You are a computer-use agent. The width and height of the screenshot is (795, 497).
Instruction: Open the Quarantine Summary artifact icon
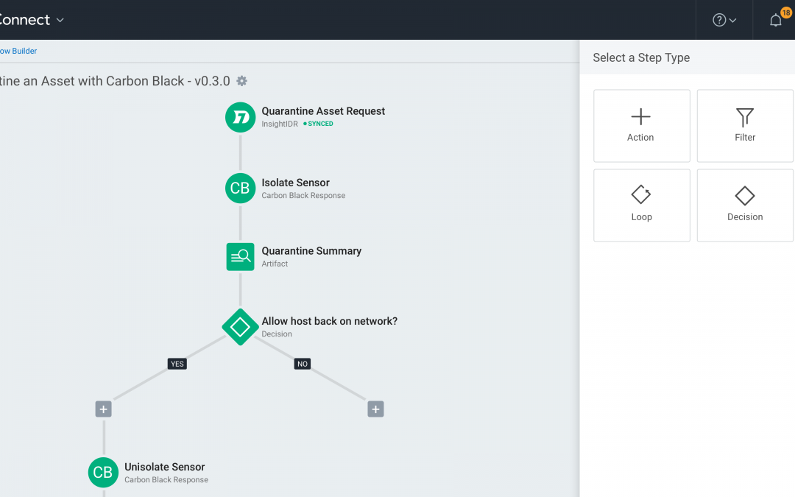tap(240, 257)
